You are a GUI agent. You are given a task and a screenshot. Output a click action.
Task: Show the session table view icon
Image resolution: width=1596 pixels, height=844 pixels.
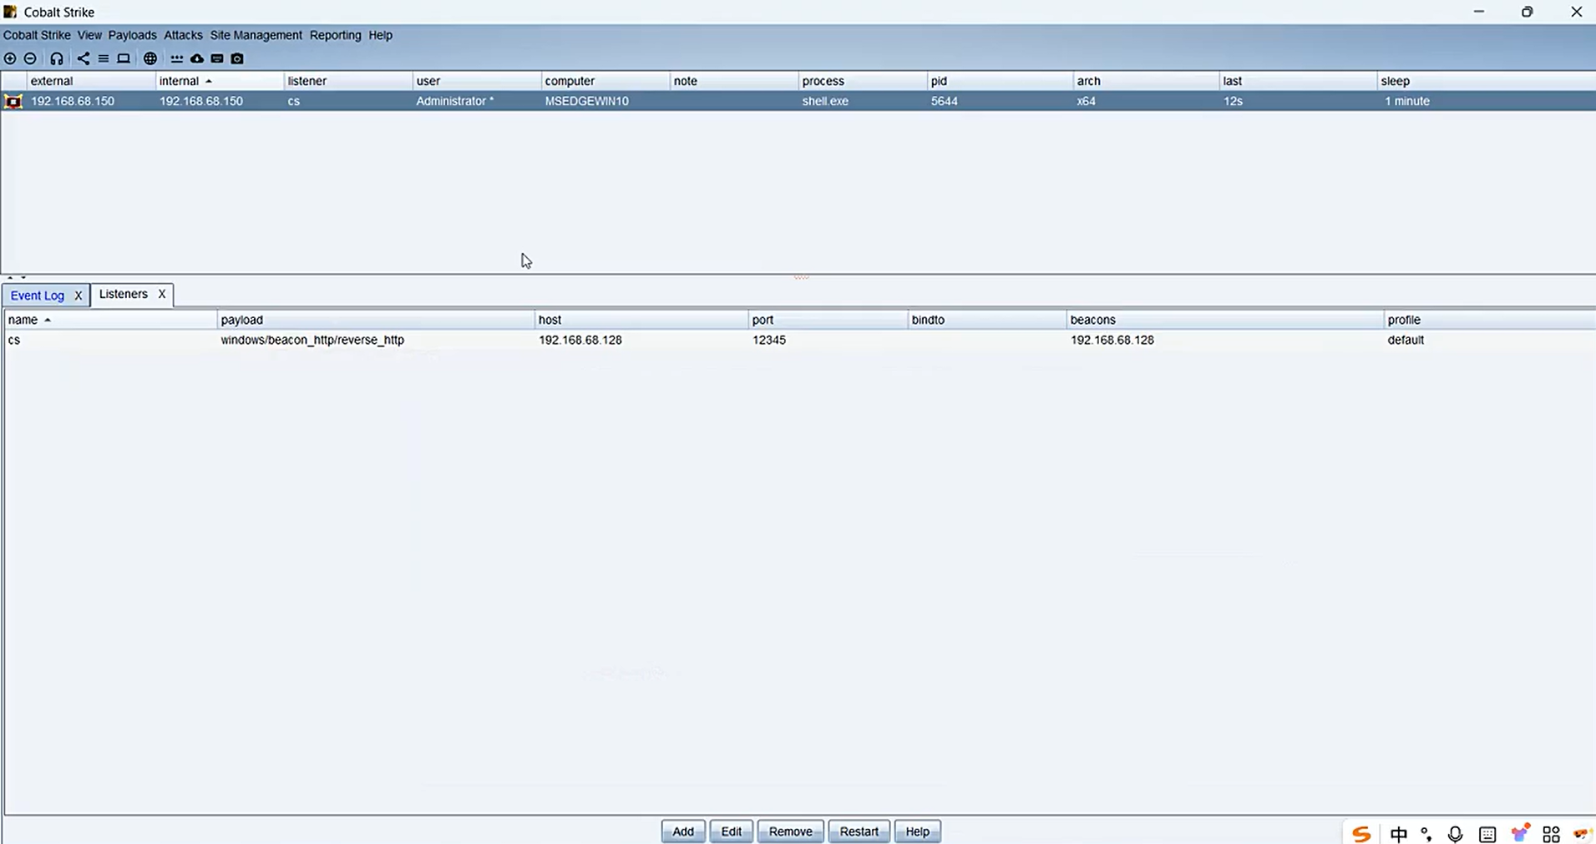point(103,58)
